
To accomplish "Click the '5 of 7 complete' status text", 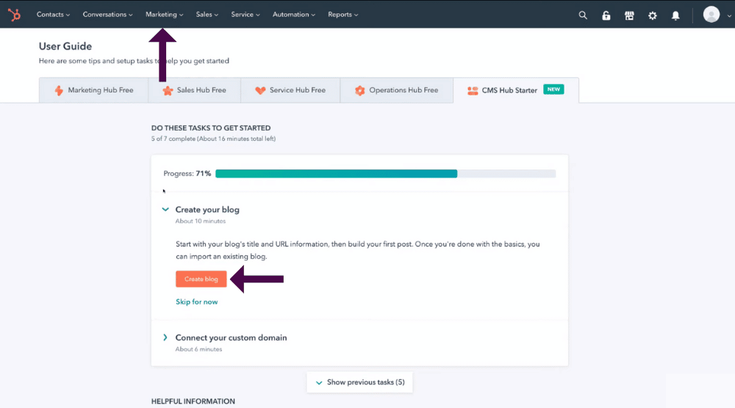I will point(213,139).
